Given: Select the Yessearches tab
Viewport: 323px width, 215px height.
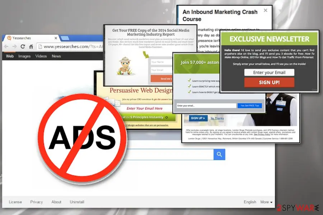Looking at the screenshot, I should 31,38.
